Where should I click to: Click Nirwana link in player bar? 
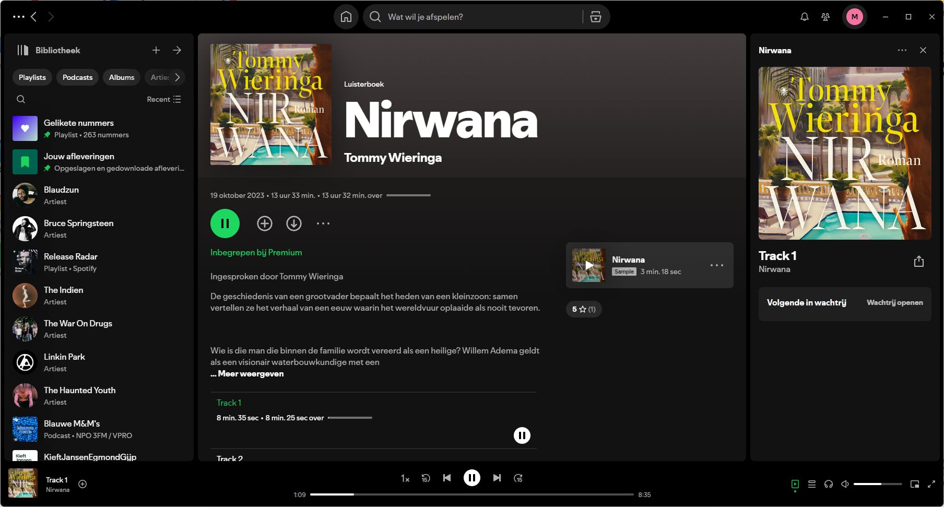click(57, 490)
